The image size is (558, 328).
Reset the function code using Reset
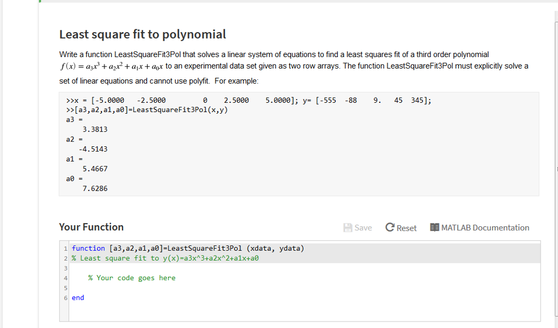pyautogui.click(x=401, y=227)
